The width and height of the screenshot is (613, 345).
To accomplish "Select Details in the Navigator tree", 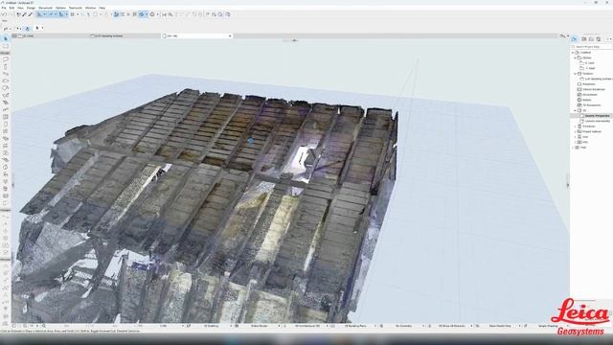I will coord(587,100).
